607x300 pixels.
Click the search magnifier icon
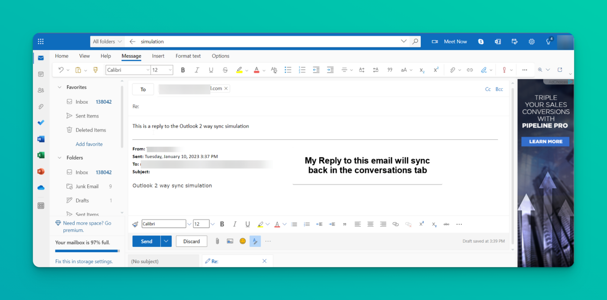(415, 42)
